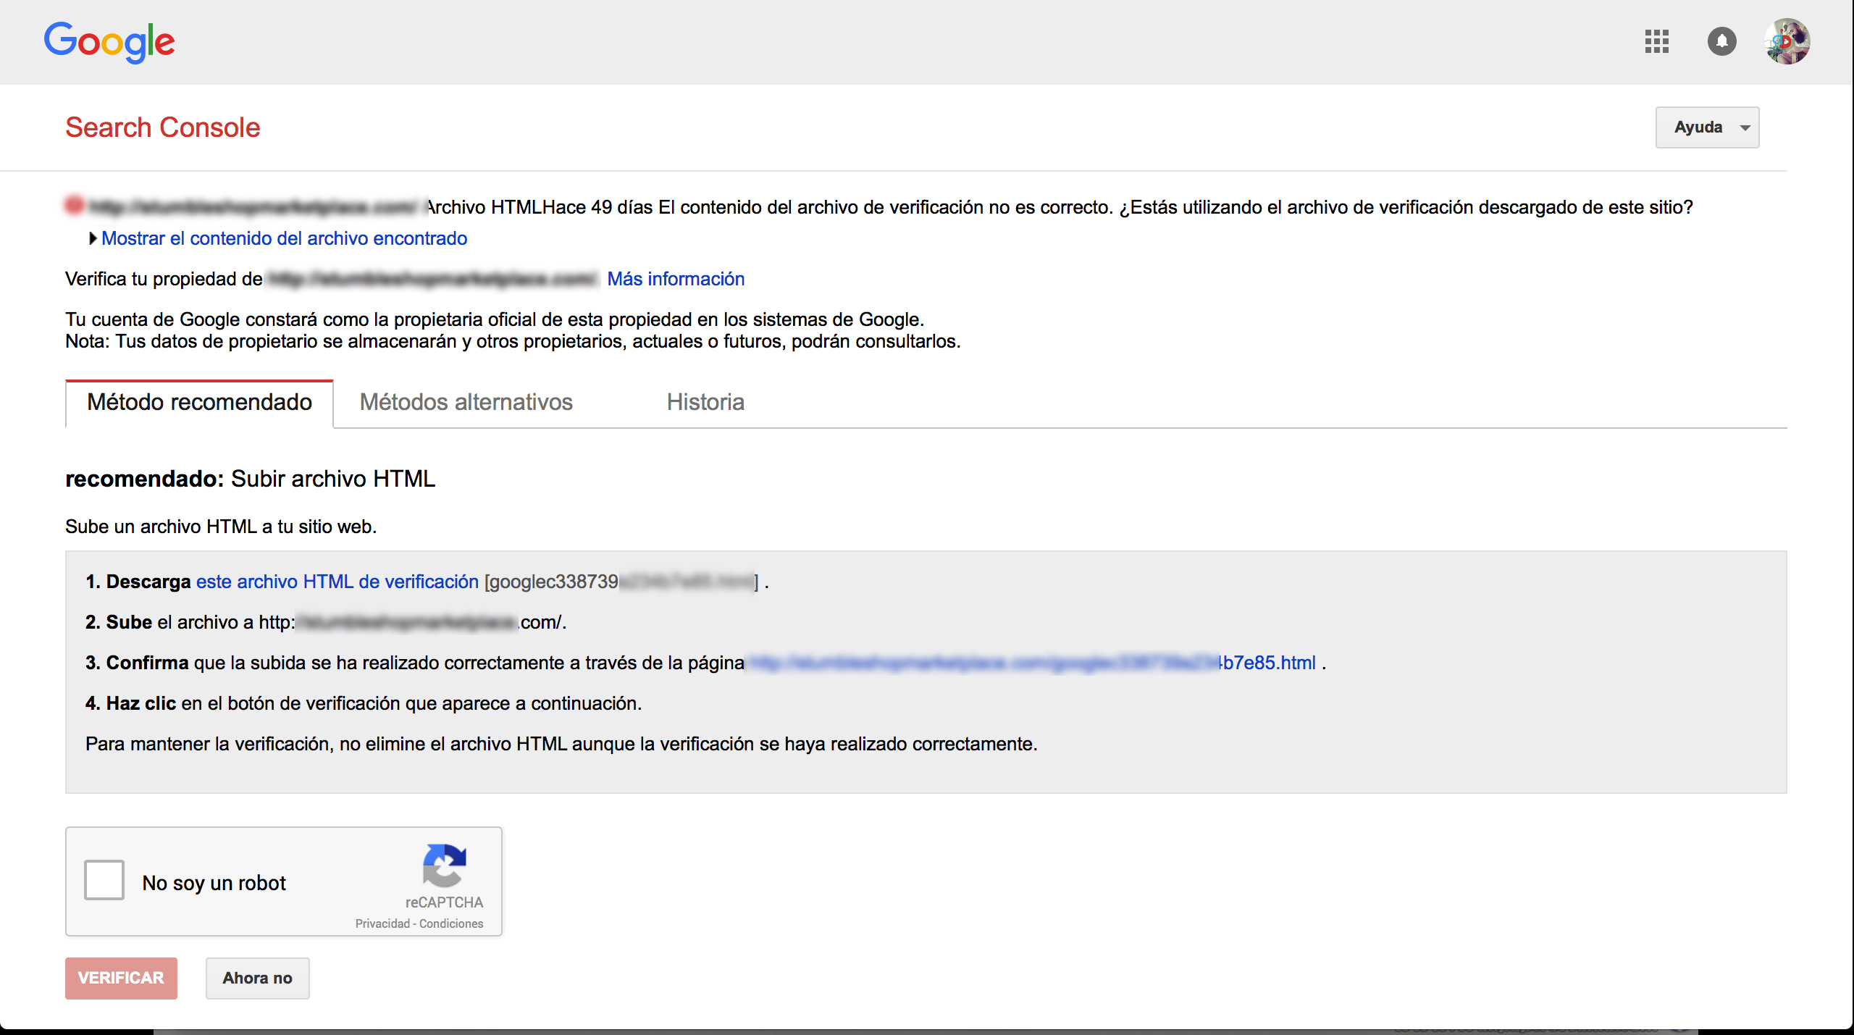Image resolution: width=1854 pixels, height=1035 pixels.
Task: Click the Ahora no button
Action: point(255,978)
